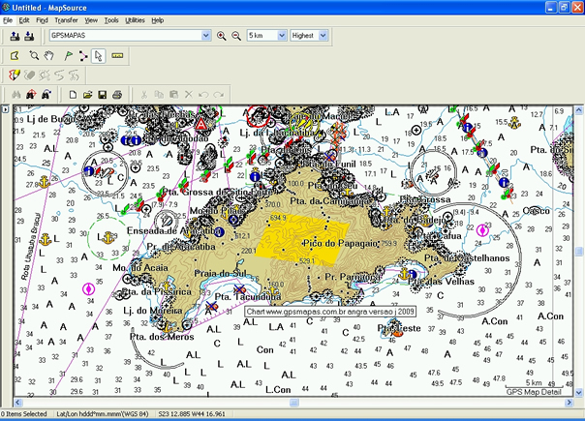Click the Zoom Out magnifier icon
This screenshot has width=585, height=421.
[x=234, y=36]
